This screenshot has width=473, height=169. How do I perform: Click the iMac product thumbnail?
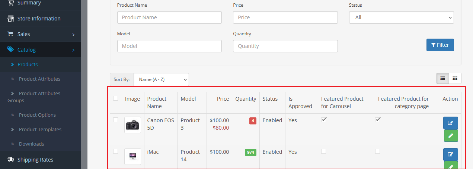[x=132, y=156]
